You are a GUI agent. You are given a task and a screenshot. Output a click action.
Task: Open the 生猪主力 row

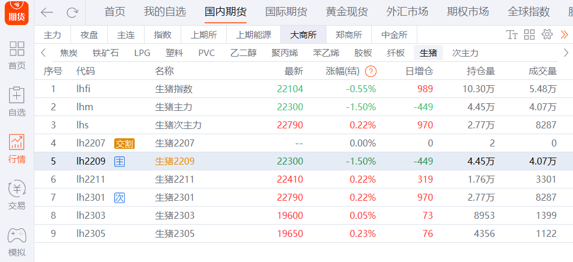[303, 107]
